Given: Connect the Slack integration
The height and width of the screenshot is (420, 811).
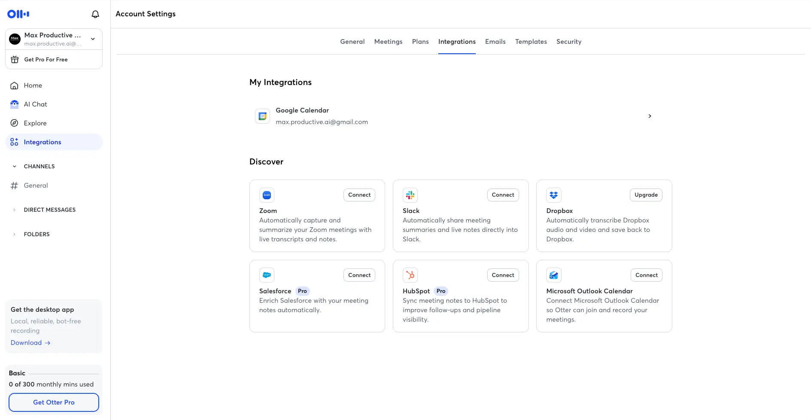Looking at the screenshot, I should [x=503, y=195].
